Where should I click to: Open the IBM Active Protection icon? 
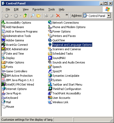tap(4, 76)
